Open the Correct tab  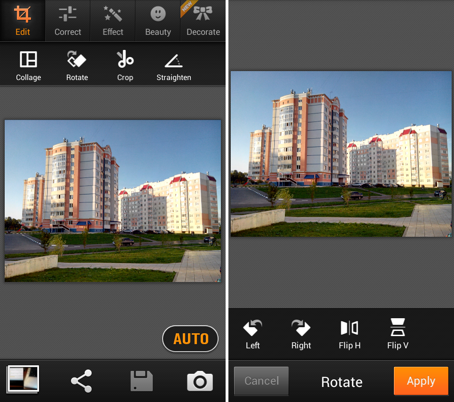[x=68, y=21]
